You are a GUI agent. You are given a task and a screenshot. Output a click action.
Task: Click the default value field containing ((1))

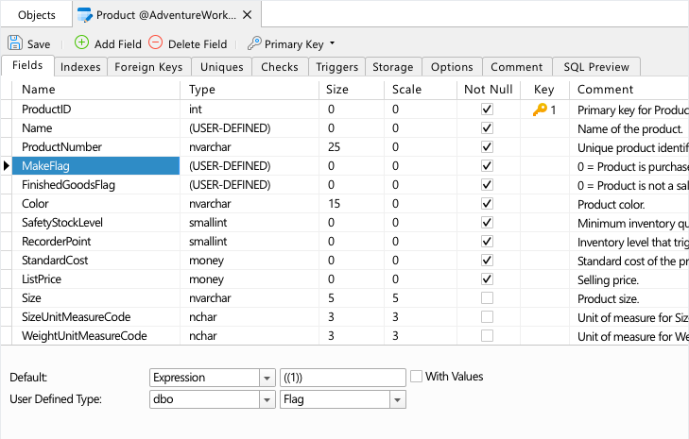(x=343, y=378)
